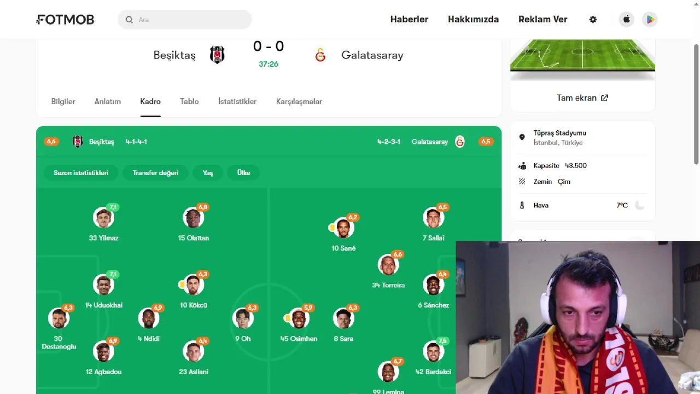Toggle the Sezon istatistikleri filter
Screen dimensions: 700x394
pos(81,173)
